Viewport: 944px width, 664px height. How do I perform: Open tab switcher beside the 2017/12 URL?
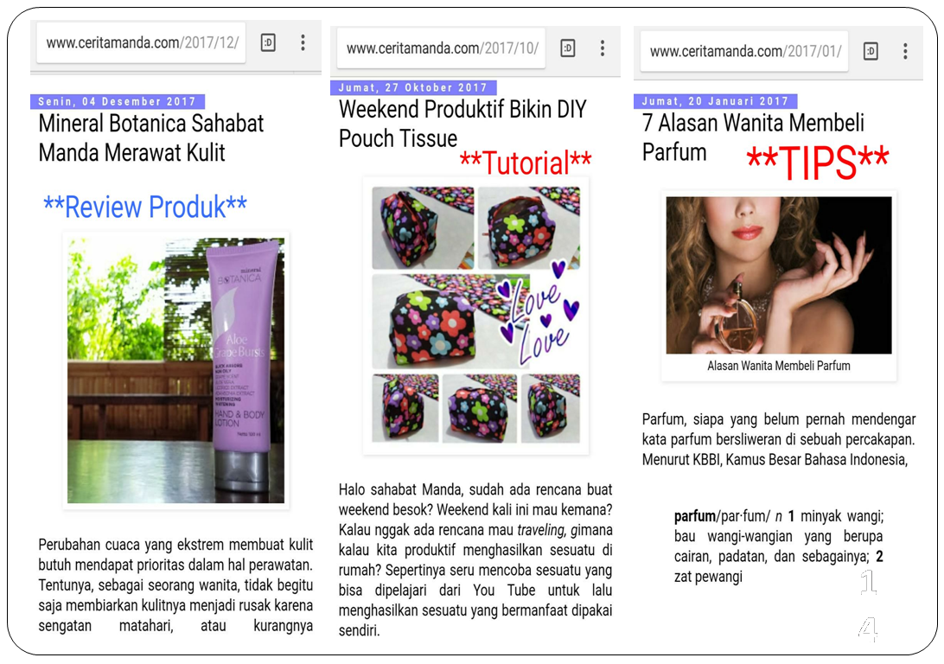pyautogui.click(x=268, y=42)
